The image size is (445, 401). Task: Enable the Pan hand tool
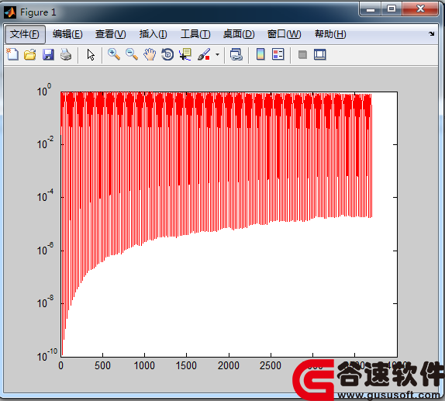coord(150,54)
